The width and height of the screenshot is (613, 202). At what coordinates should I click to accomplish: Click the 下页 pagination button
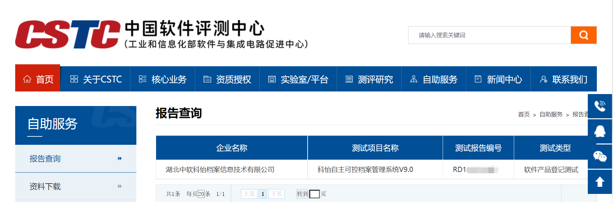[x=276, y=194]
